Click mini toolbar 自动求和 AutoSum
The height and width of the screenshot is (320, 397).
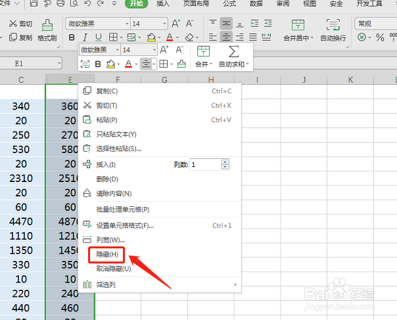[234, 57]
